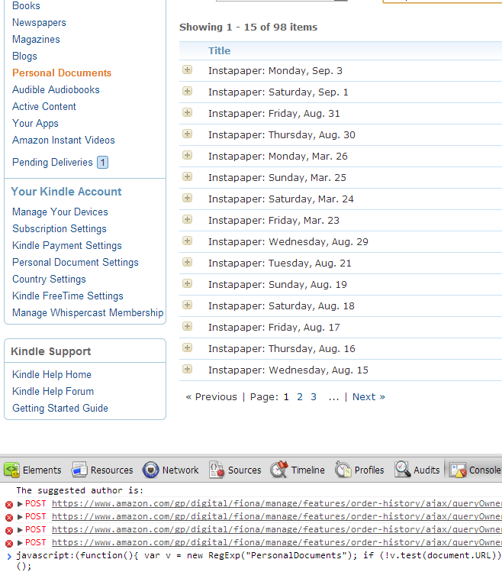Click 'The suggested author is:' console message
502x585 pixels.
point(80,490)
